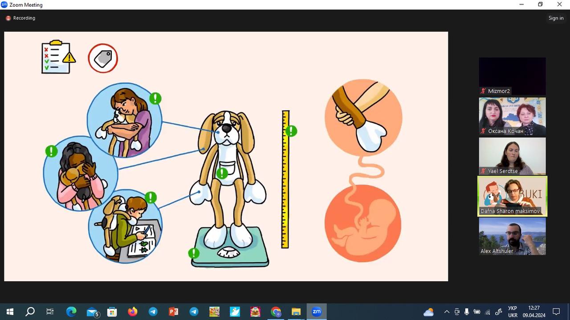Open the Windows Start menu
Viewport: 570px width, 320px height.
10,312
